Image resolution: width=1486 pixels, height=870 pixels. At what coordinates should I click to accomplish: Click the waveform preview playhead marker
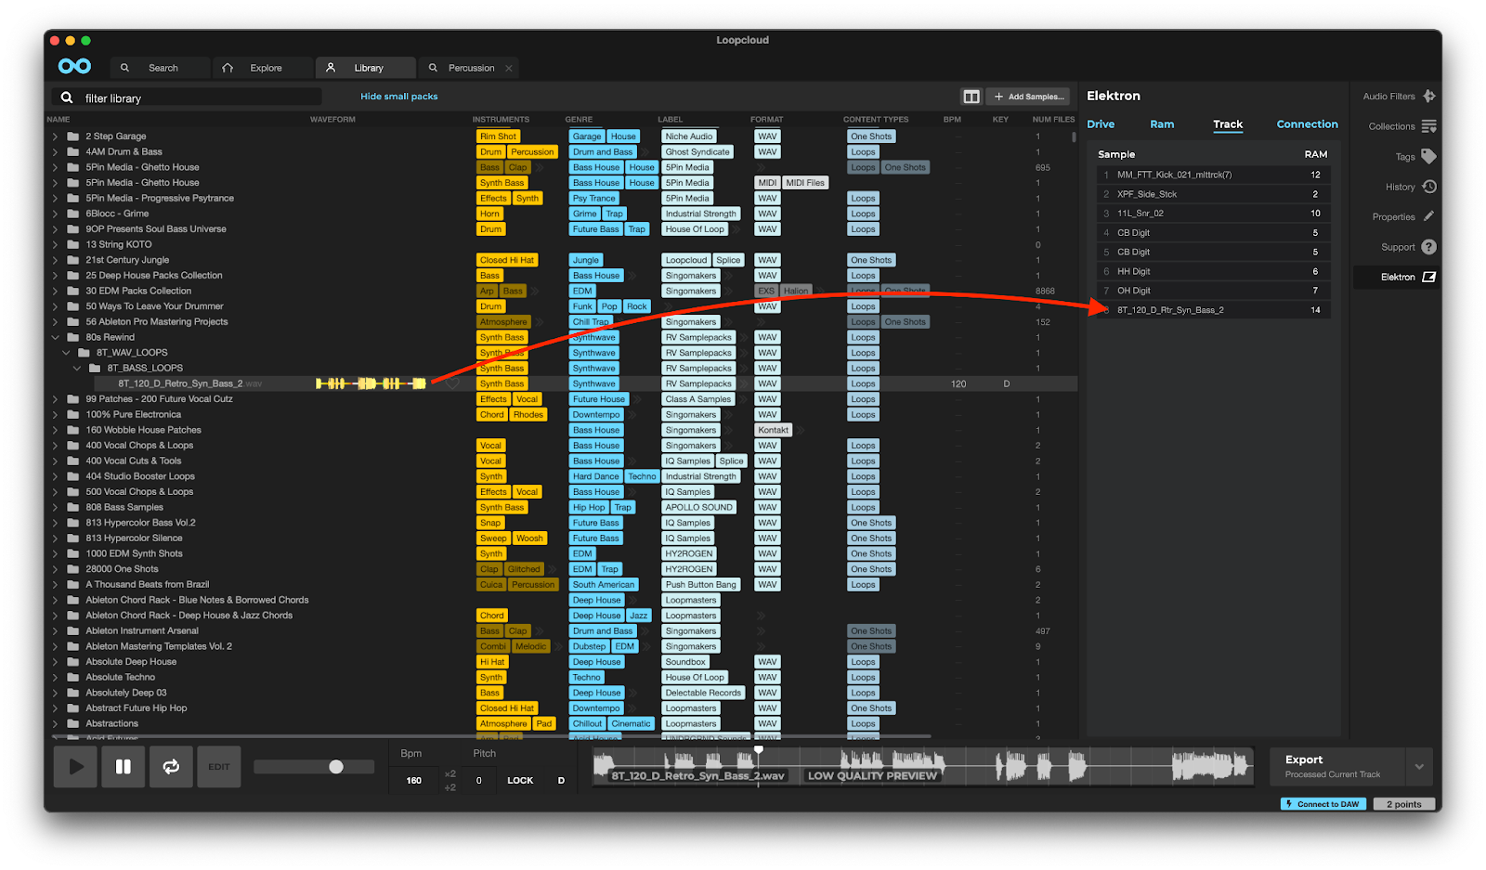click(759, 750)
